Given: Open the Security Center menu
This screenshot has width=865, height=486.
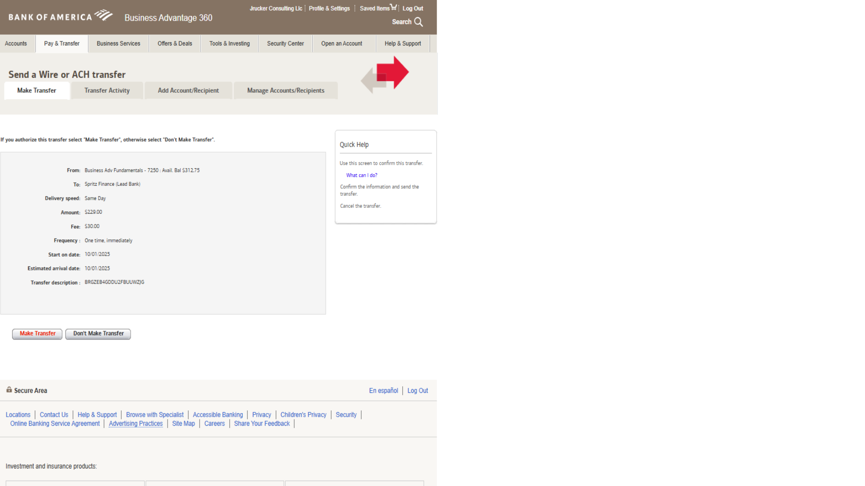Looking at the screenshot, I should [x=285, y=44].
